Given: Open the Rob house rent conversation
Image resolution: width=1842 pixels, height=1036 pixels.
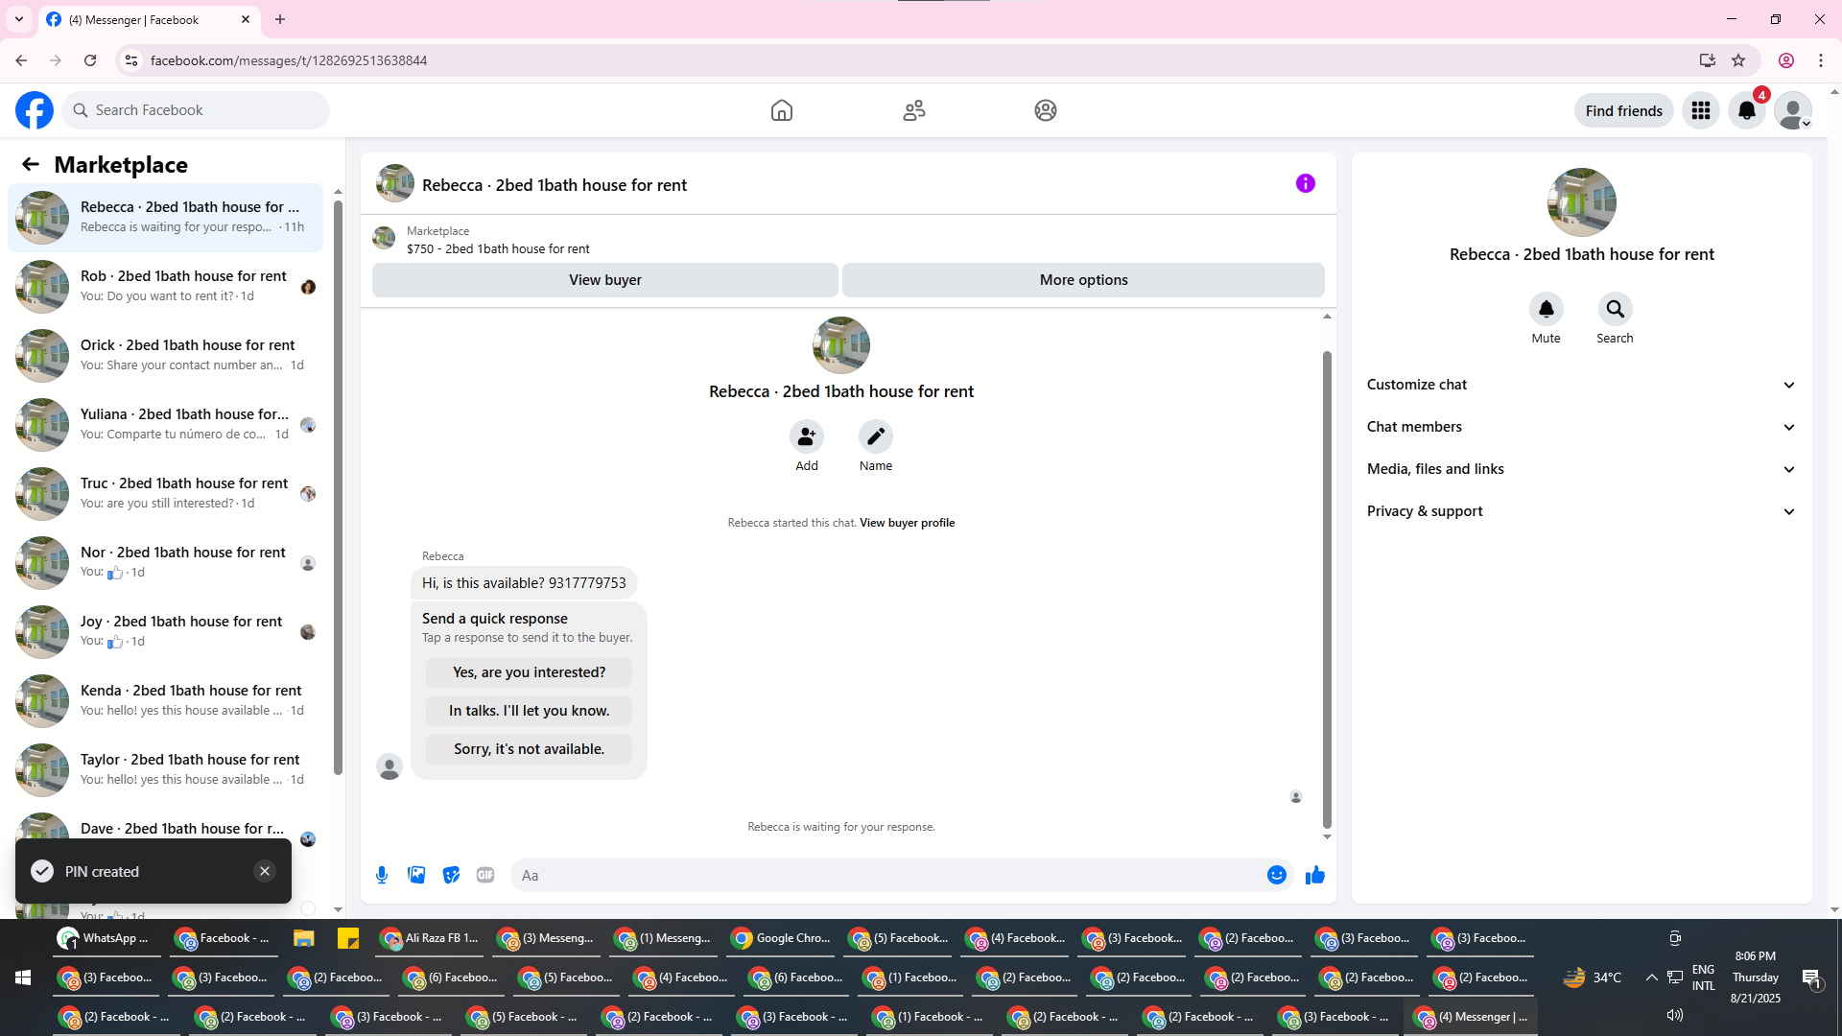Looking at the screenshot, I should pyautogui.click(x=182, y=286).
